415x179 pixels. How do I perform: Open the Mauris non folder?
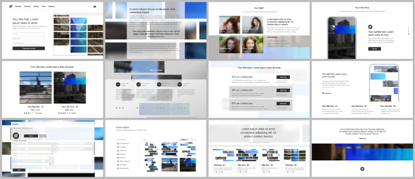click(123, 150)
